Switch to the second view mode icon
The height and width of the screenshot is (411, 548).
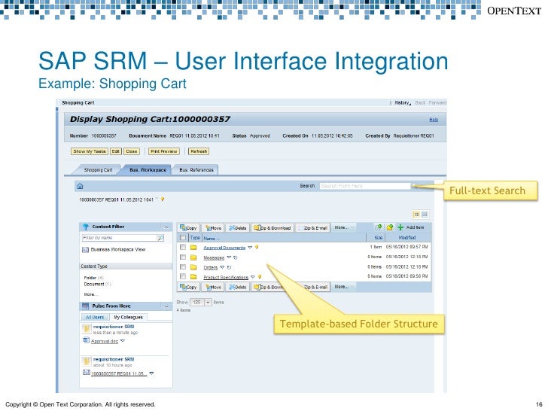click(425, 215)
